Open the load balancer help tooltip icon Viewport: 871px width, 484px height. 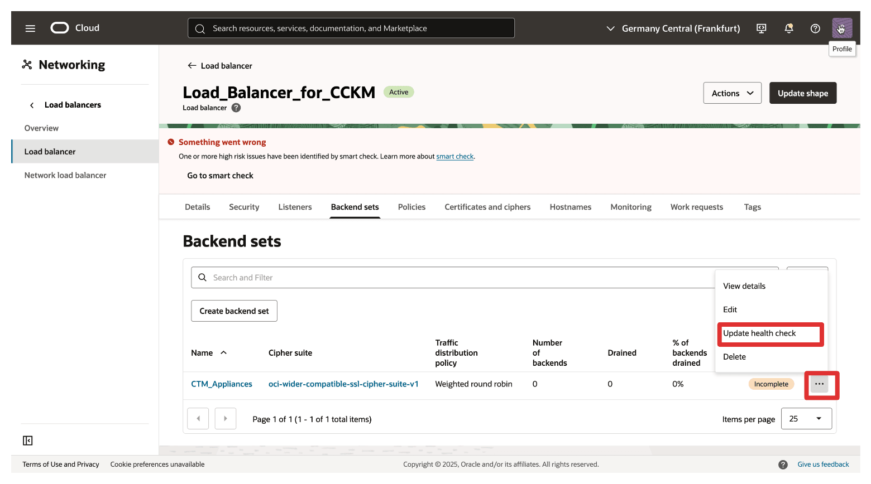[x=236, y=108]
